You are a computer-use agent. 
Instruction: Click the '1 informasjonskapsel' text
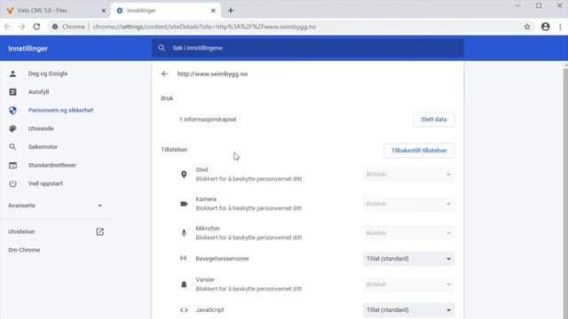[208, 120]
